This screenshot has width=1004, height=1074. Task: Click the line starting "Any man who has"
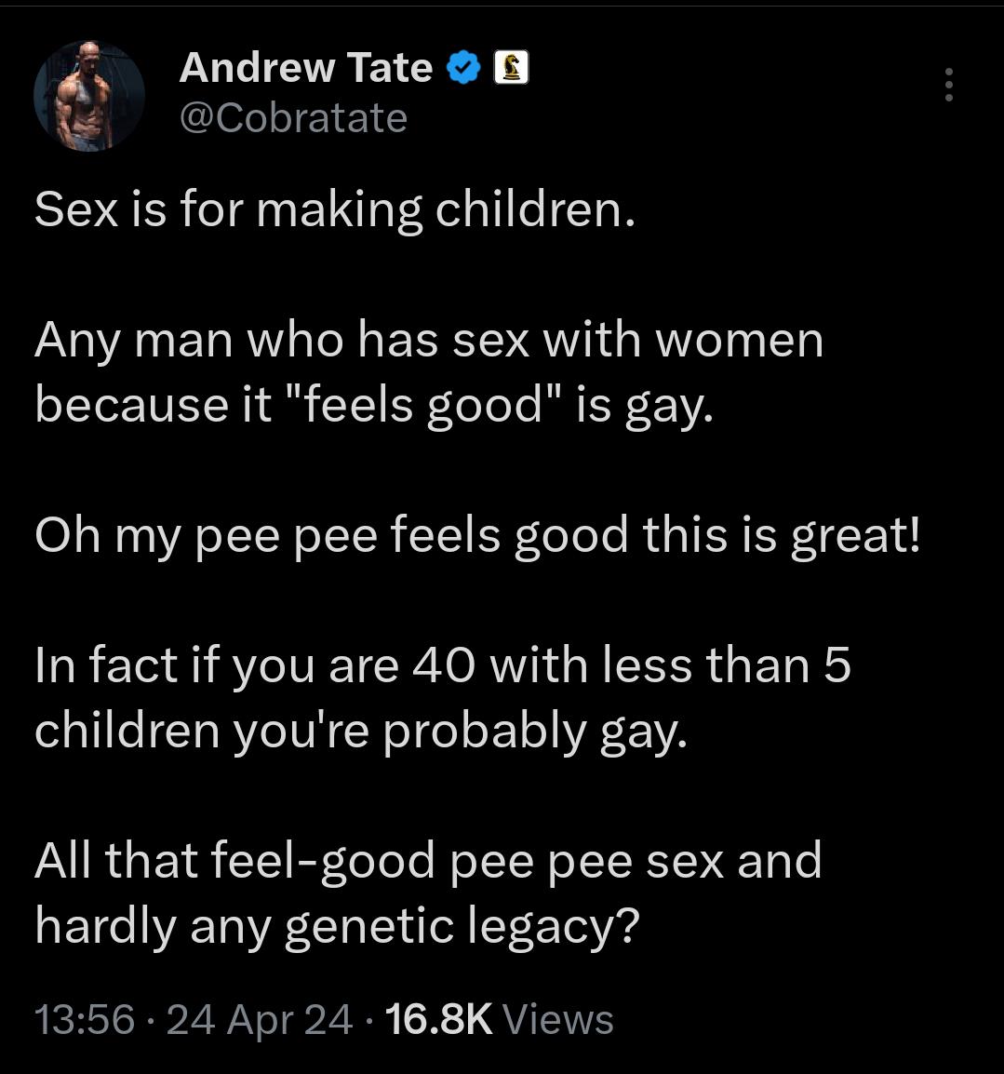[x=429, y=340]
